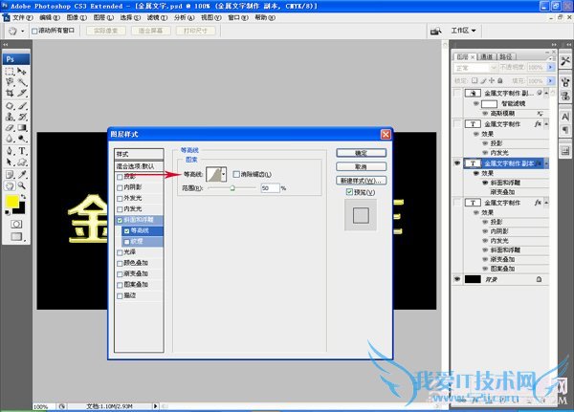Open the Tool Presets panel icon
574x412 pixels.
pos(565,60)
